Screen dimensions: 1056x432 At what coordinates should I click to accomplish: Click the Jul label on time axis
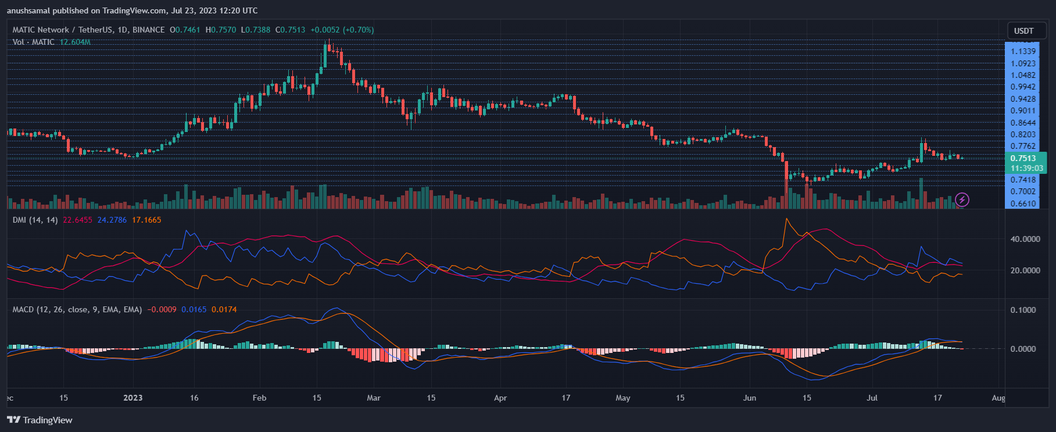[x=872, y=398]
